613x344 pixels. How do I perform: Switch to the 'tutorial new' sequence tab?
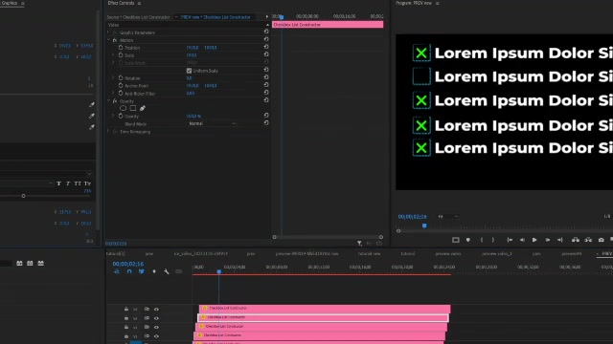click(369, 253)
